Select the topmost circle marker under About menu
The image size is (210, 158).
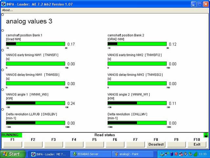tap(3, 14)
